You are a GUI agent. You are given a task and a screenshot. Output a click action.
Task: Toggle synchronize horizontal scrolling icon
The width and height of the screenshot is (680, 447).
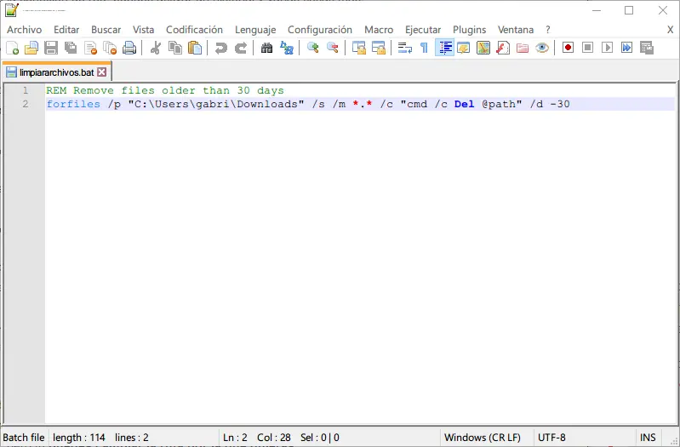tap(379, 48)
